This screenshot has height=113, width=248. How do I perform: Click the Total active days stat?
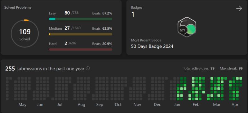(199, 69)
